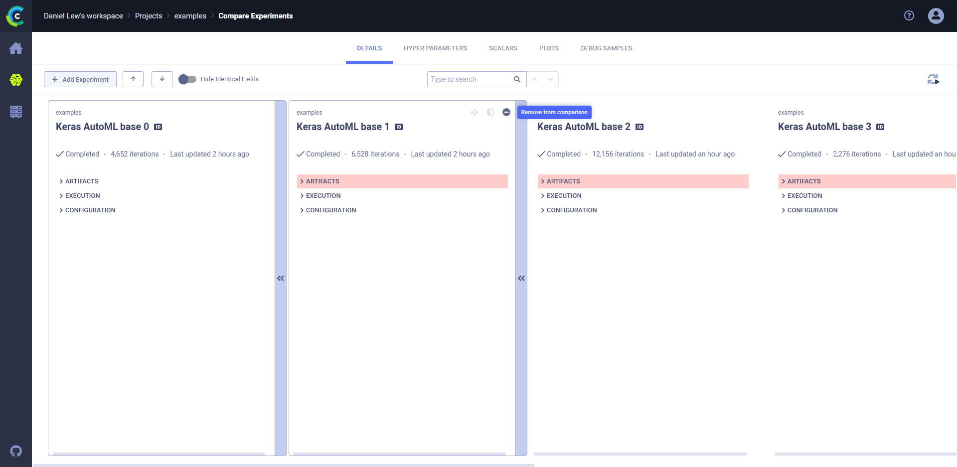The width and height of the screenshot is (957, 467).
Task: Collapse the Keras AutoML base 0 column
Action: [281, 278]
